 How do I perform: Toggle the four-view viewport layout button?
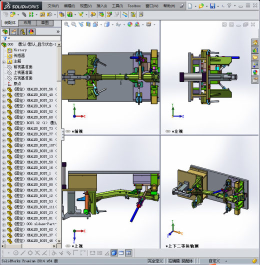tap(128, 253)
